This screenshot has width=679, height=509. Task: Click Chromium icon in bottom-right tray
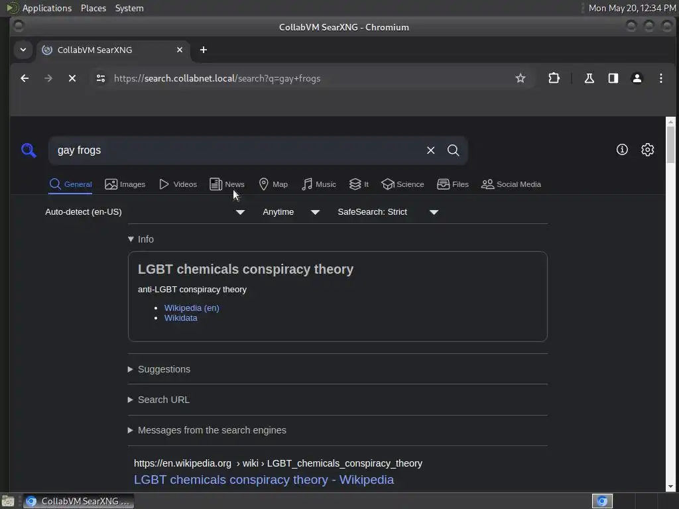coord(602,501)
